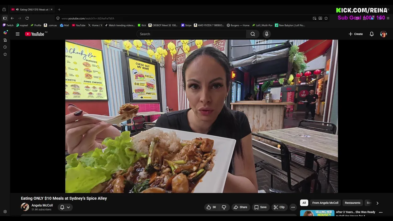Open the second sidebar panel icon below Copilot
The height and width of the screenshot is (221, 393).
[5, 40]
